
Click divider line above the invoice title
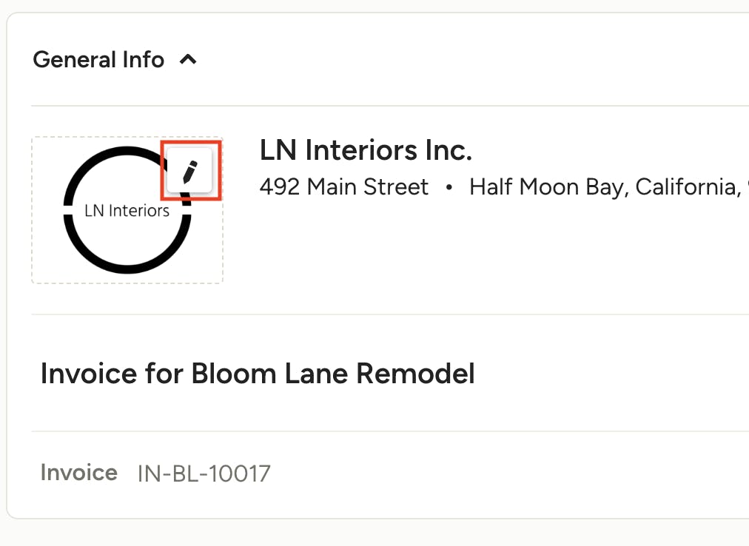[390, 314]
